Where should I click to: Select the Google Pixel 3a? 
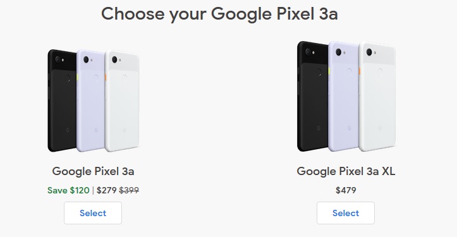point(93,213)
